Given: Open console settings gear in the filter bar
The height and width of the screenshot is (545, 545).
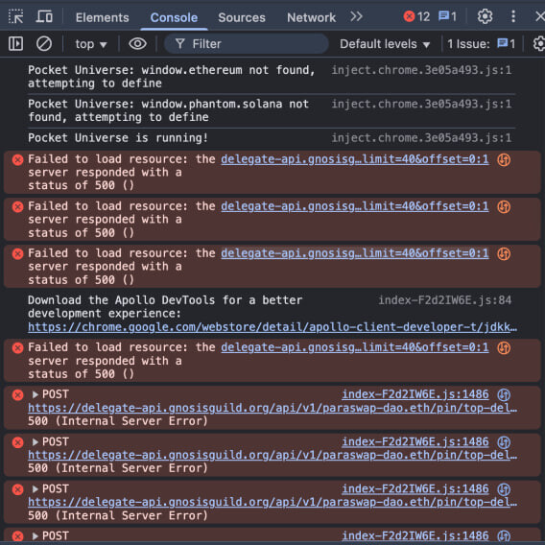Looking at the screenshot, I should [x=538, y=44].
